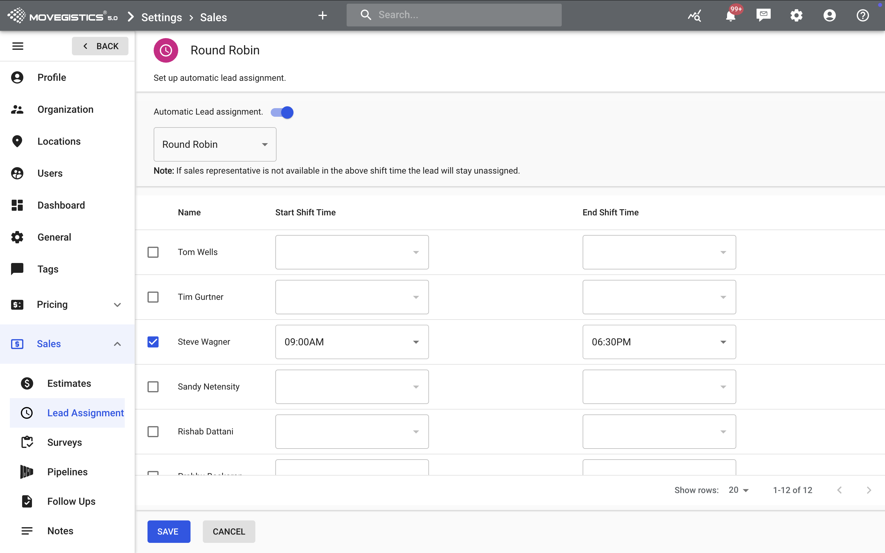Uncheck the Steve Wagner checkbox
885x553 pixels.
point(153,342)
